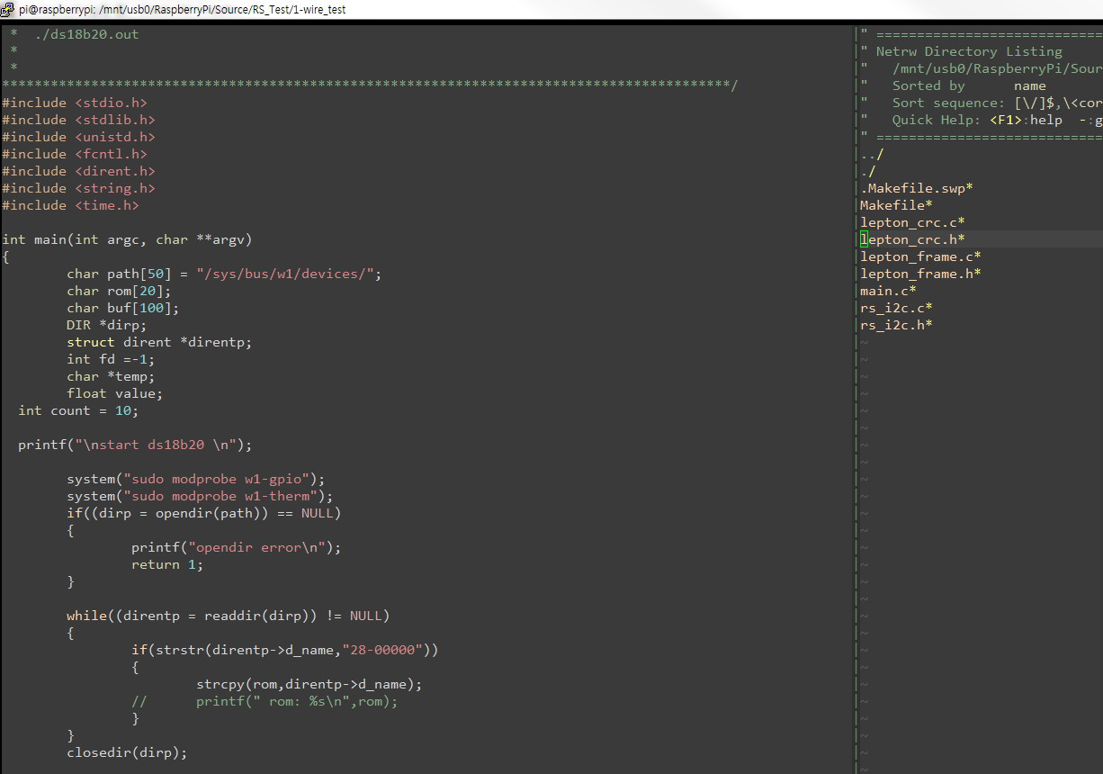Place cursor on #include <stdlib.h>

click(78, 120)
